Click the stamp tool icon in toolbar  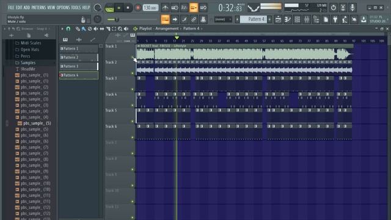tap(203, 19)
